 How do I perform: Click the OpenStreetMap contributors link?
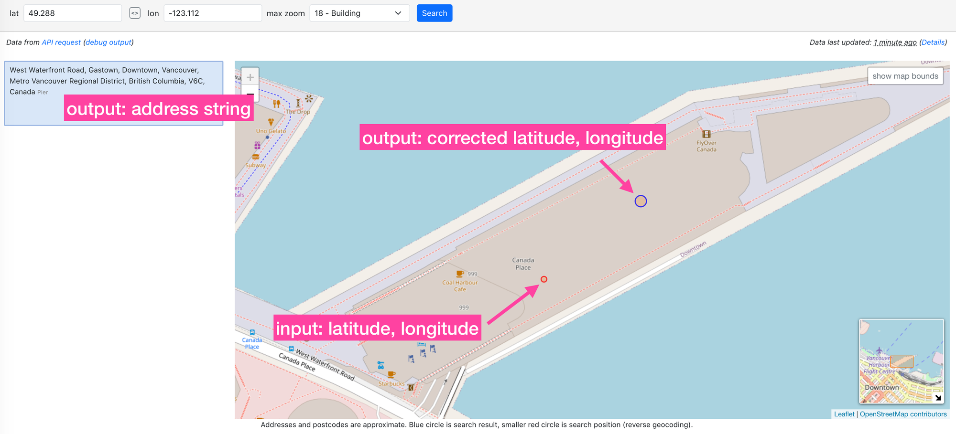[902, 414]
